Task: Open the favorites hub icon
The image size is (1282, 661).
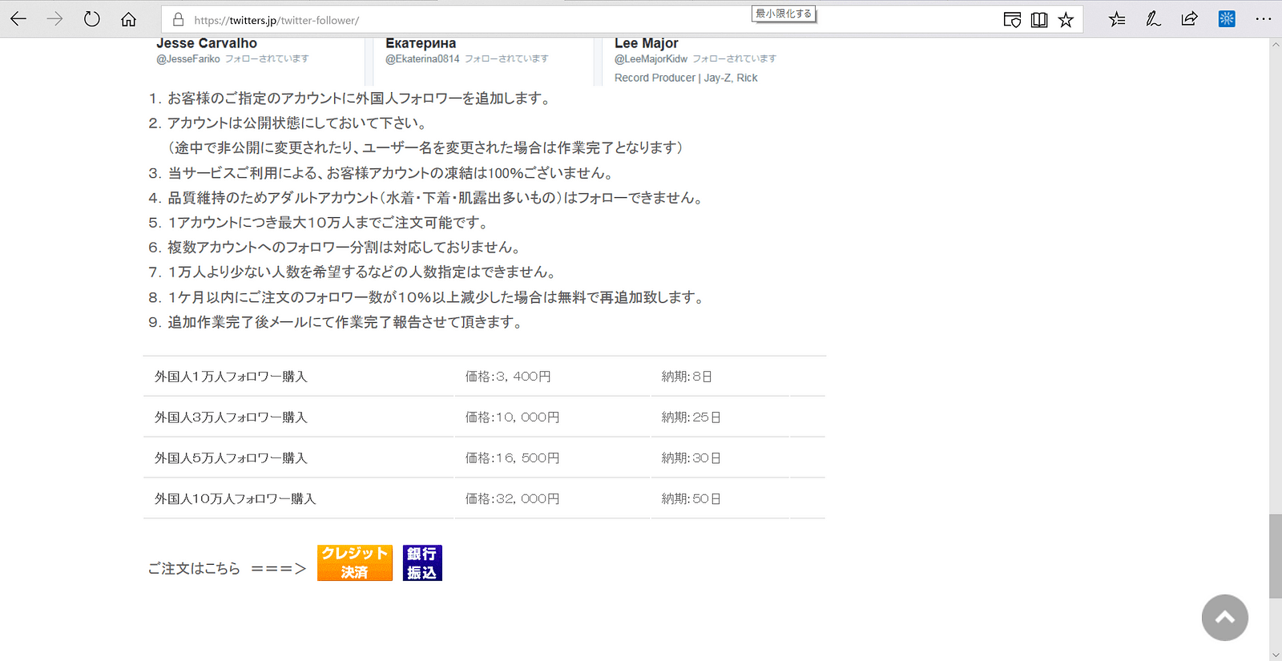Action: click(x=1117, y=19)
